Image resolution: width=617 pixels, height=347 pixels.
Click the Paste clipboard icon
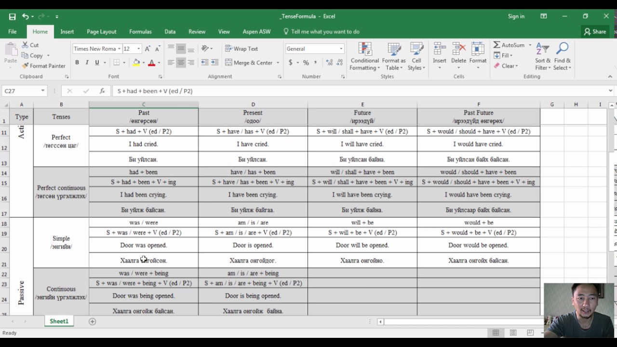(x=11, y=49)
